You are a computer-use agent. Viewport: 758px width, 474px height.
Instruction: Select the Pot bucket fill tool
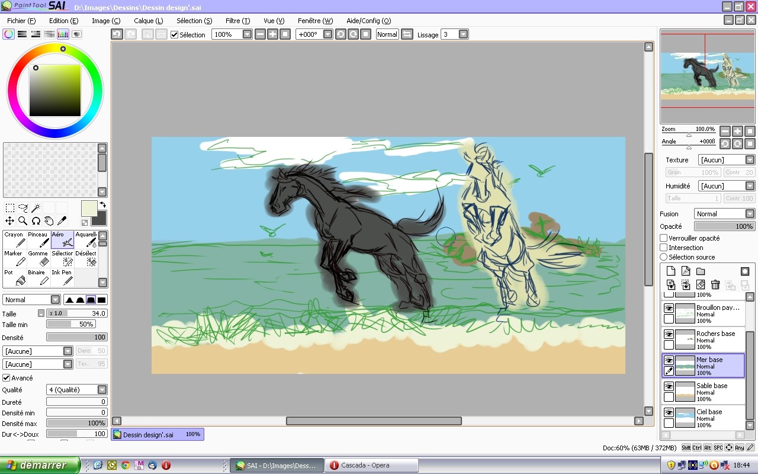click(14, 277)
